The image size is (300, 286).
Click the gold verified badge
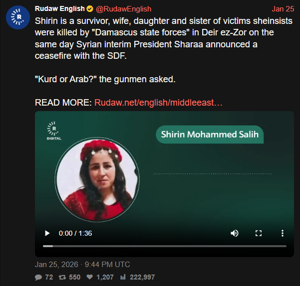click(x=90, y=9)
